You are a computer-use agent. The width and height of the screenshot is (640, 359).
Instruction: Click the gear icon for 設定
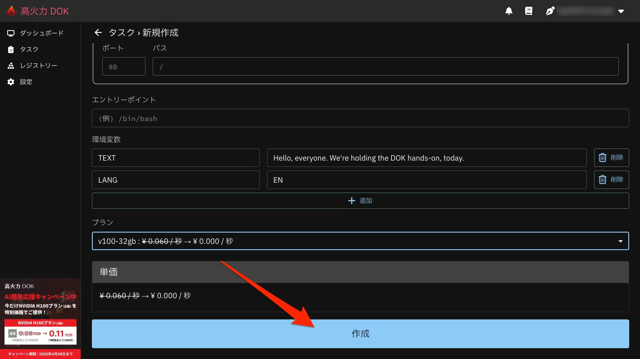coord(11,82)
